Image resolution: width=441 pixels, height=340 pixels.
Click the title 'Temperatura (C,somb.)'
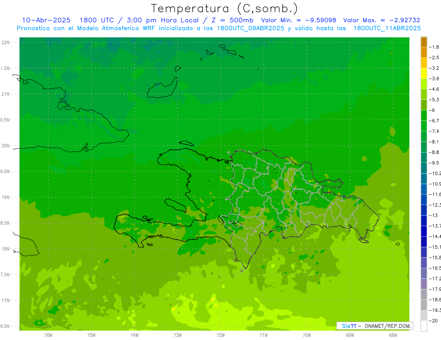click(x=225, y=8)
